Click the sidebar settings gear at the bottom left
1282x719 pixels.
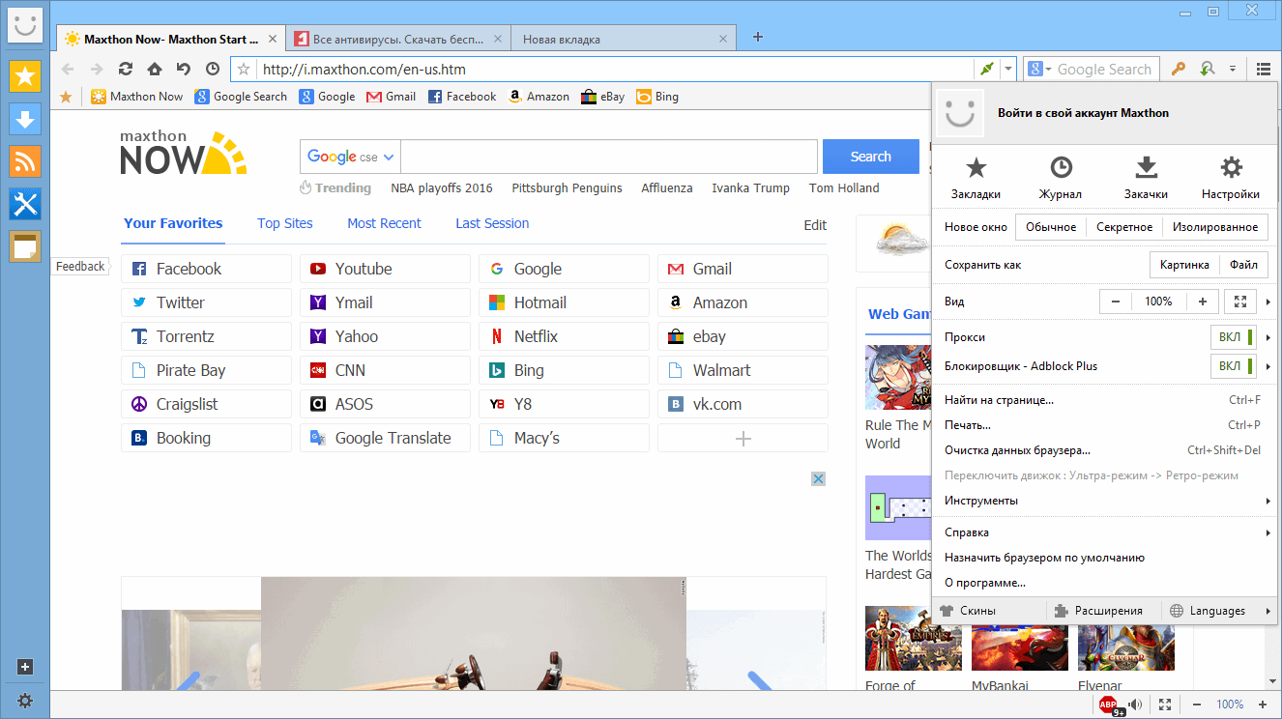[25, 702]
